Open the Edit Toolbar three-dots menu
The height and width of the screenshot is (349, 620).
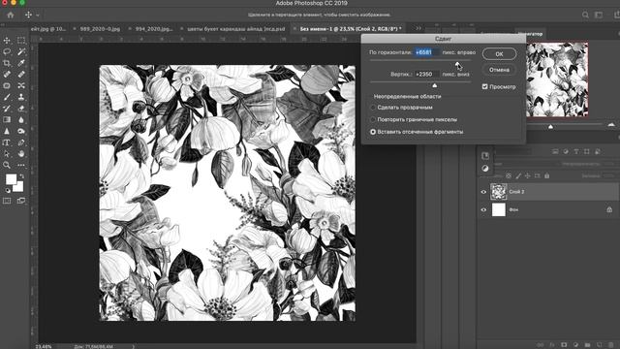21,165
